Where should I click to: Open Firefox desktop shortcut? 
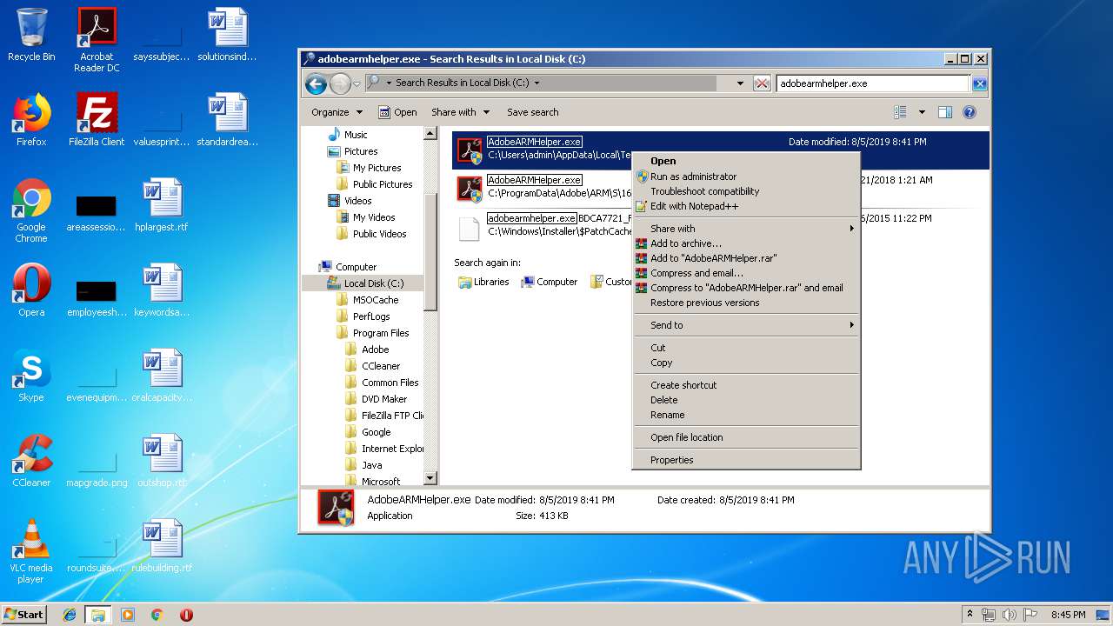coord(31,120)
